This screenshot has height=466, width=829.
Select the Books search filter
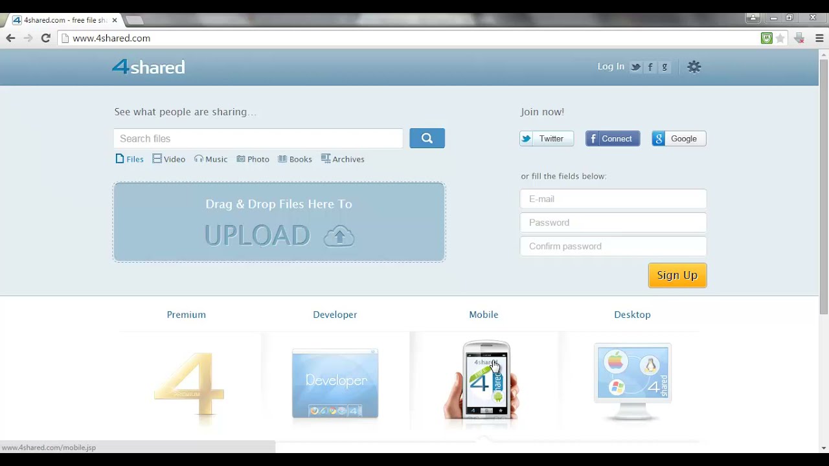[295, 159]
